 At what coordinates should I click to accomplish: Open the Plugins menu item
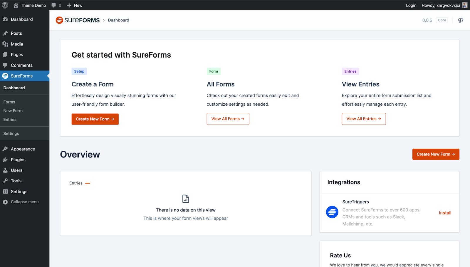[x=18, y=159]
